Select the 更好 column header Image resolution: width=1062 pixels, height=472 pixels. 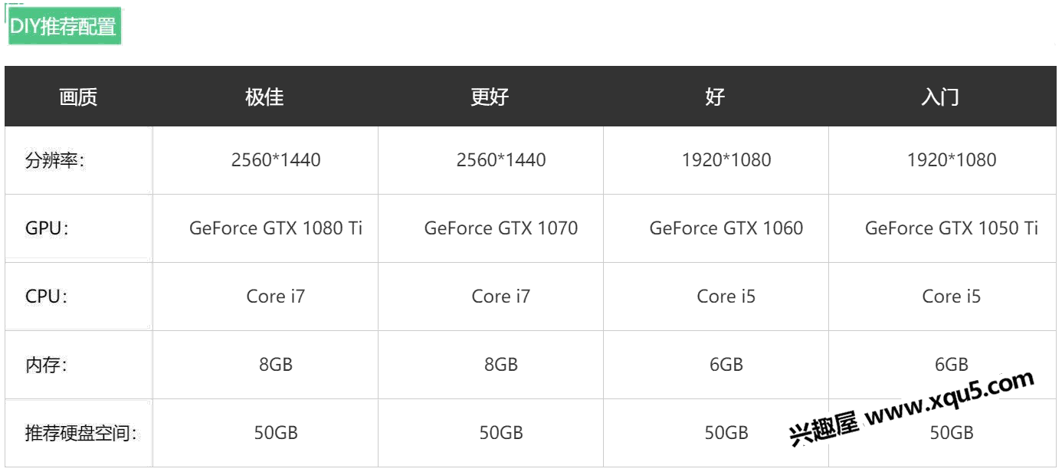490,97
